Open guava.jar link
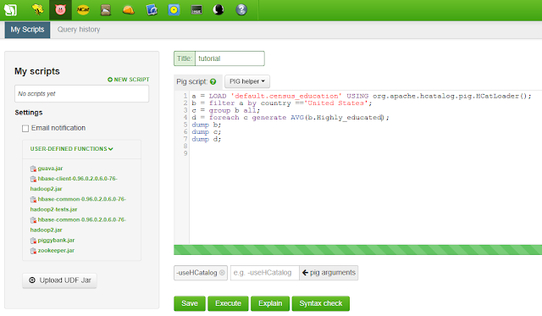 click(x=50, y=169)
